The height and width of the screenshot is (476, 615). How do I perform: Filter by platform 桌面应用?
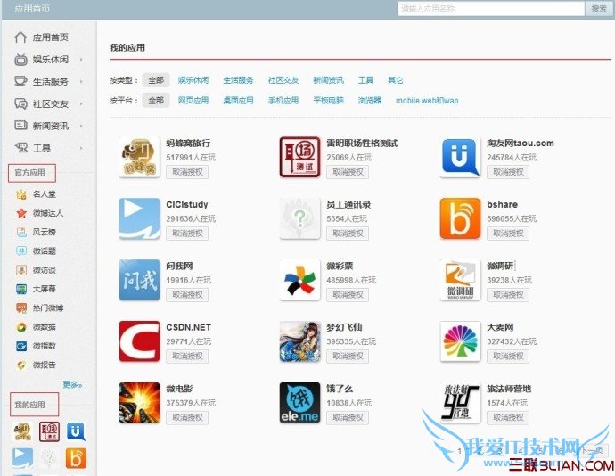tap(238, 100)
